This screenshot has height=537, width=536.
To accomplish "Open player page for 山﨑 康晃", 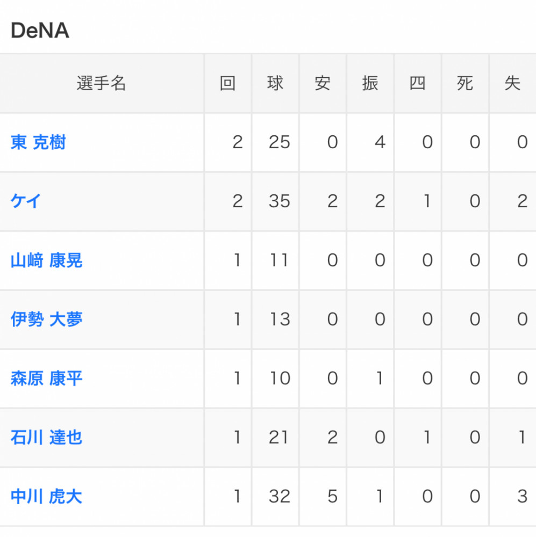I will 46,260.
